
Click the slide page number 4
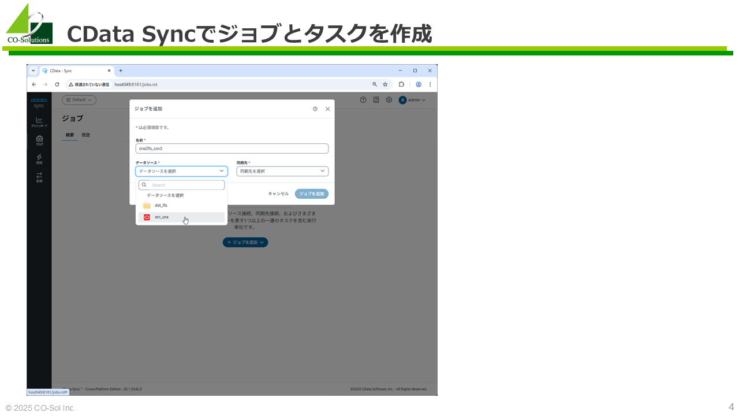[731, 407]
